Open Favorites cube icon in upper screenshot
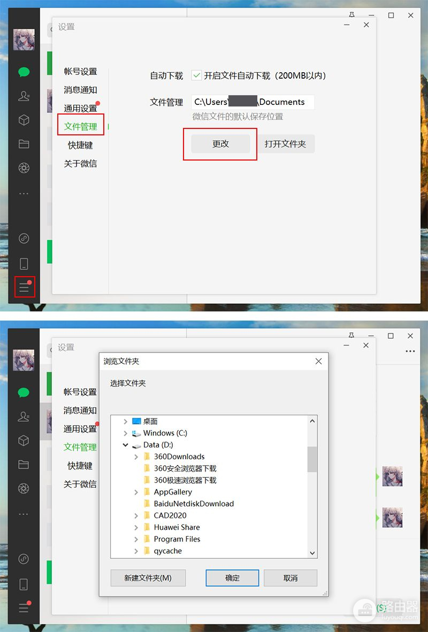The image size is (428, 632). pos(24,120)
